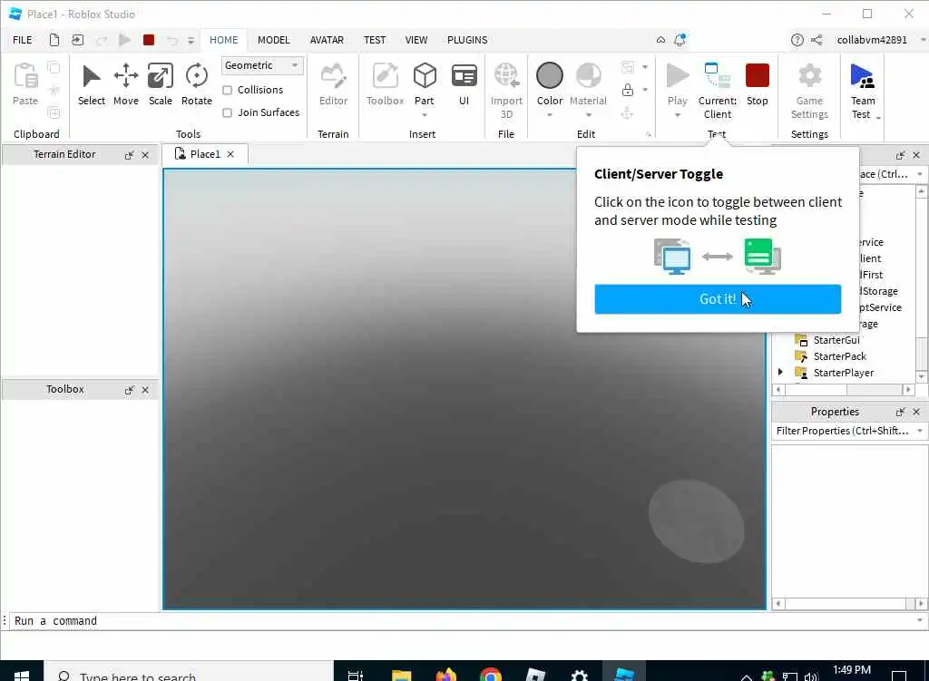Click the Color circle icon

(549, 76)
